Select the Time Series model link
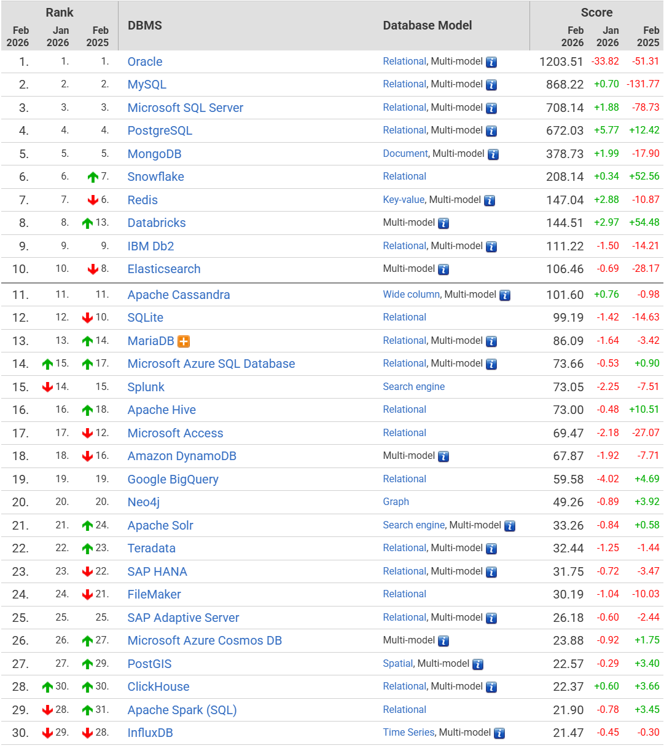Image resolution: width=664 pixels, height=748 pixels. (x=408, y=733)
